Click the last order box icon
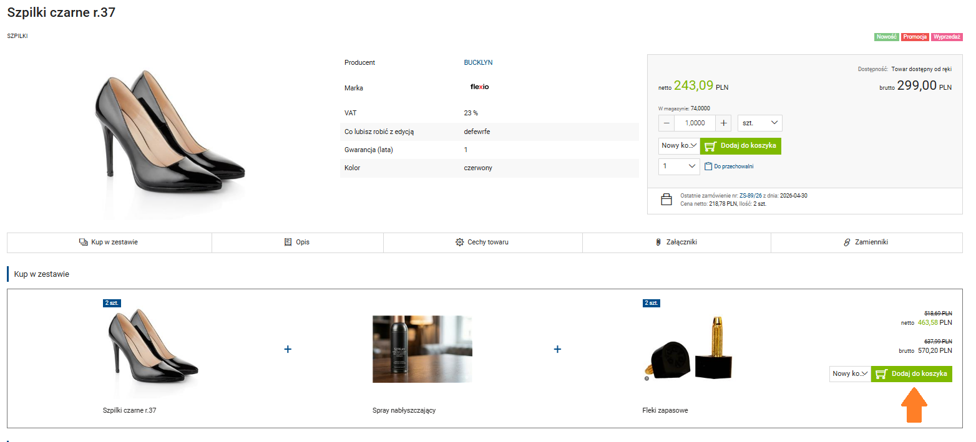The width and height of the screenshot is (976, 442). coord(666,199)
